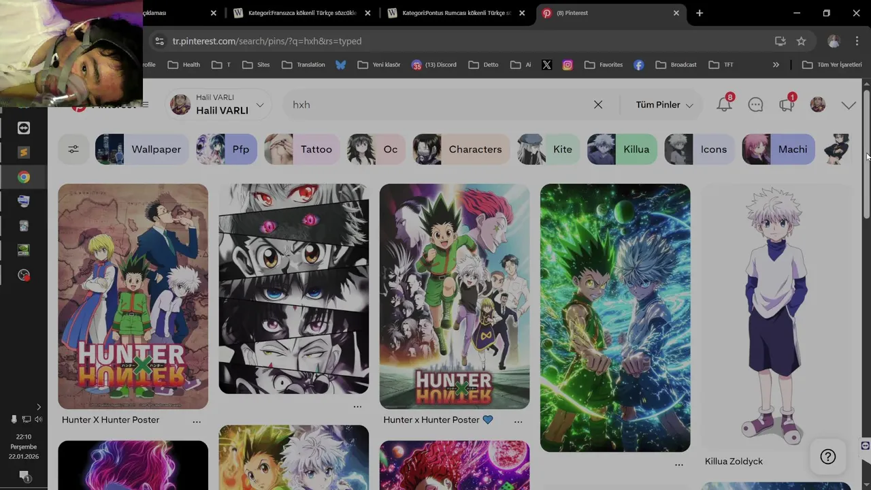Switch to the Pontus Rumcası kökenli tab
Image resolution: width=871 pixels, height=490 pixels.
pos(456,13)
